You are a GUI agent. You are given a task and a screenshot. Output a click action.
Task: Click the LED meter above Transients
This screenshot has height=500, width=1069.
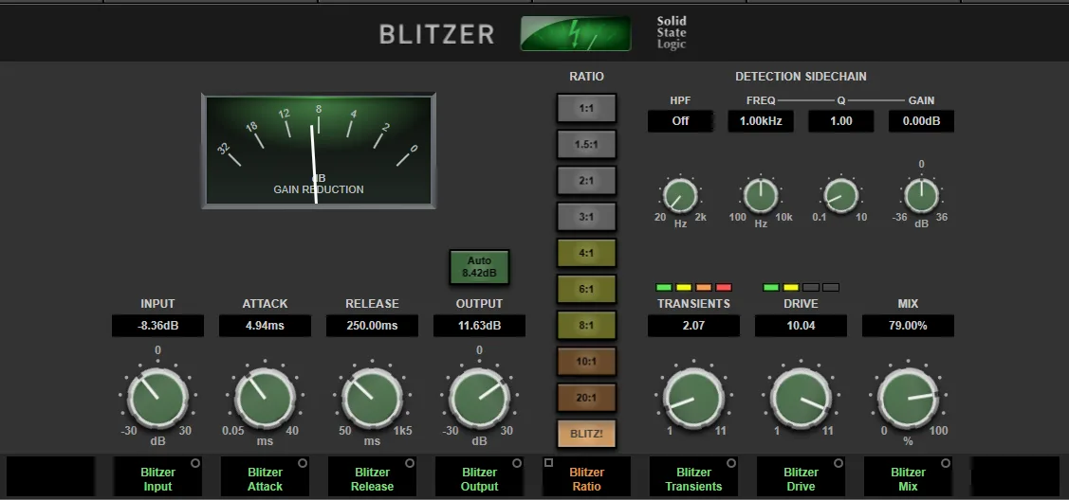tap(693, 288)
